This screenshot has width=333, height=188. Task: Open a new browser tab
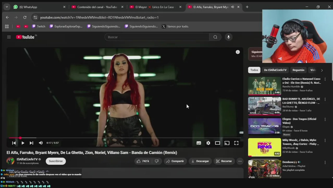coord(247,7)
